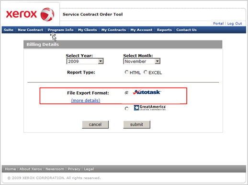
Task: Open Newsroom footer link
Action: click(x=55, y=169)
